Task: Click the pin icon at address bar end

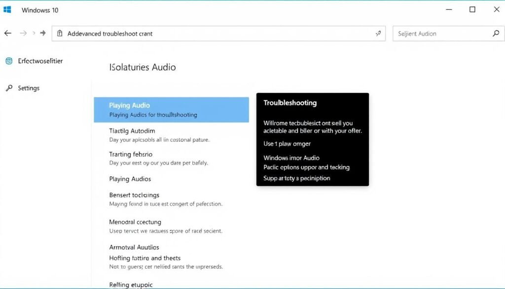Action: 378,34
